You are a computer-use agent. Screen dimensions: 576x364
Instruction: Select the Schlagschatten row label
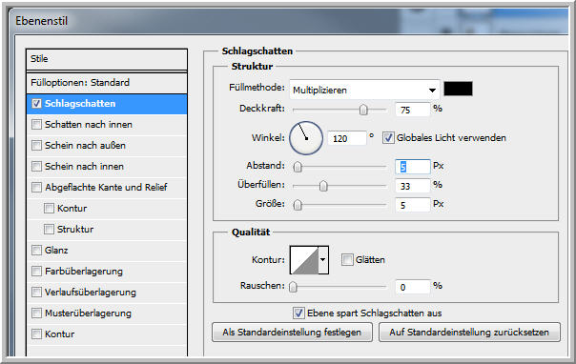80,104
